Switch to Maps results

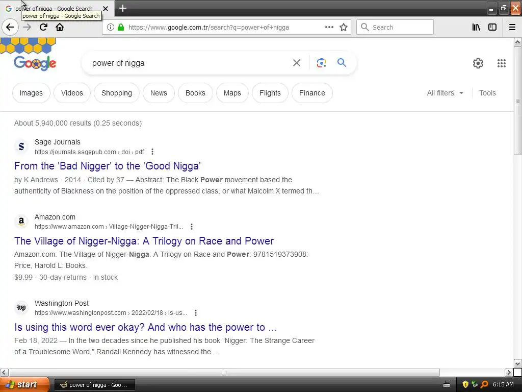232,93
